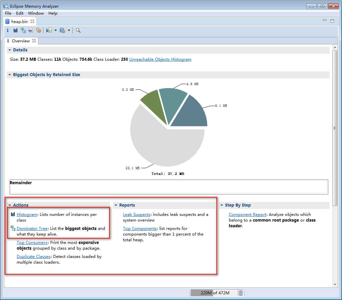Open Histogram from the toolbar icon
The height and width of the screenshot is (300, 342).
tap(15, 30)
